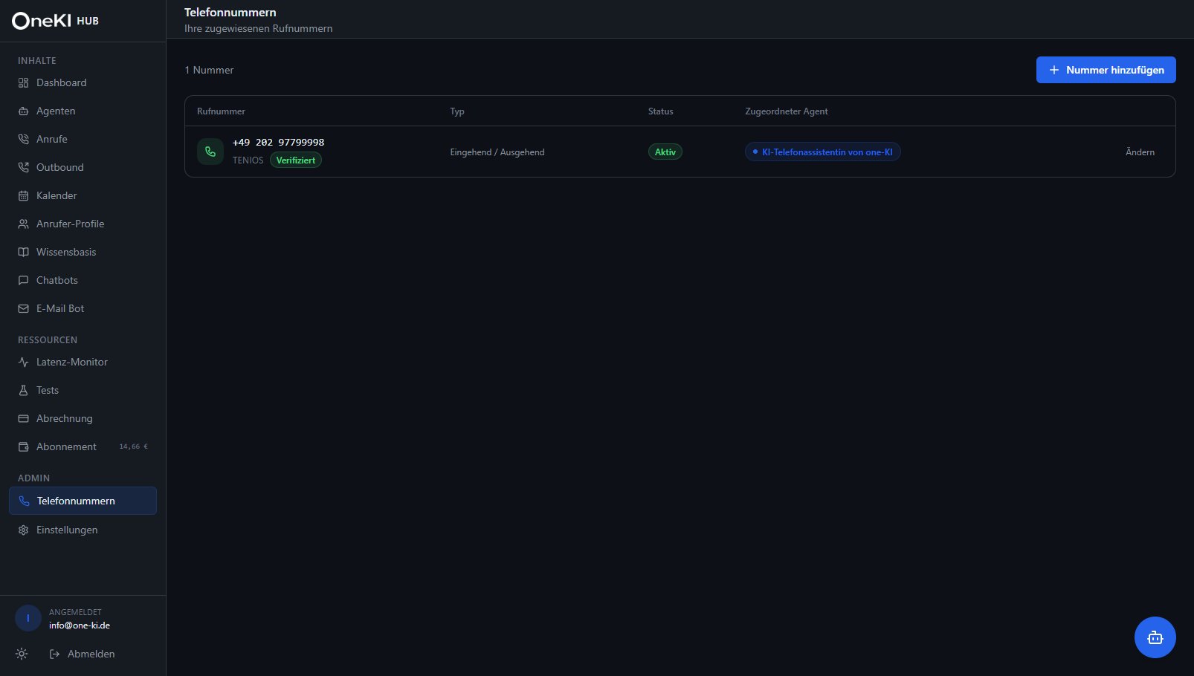Click the Eingehend / Ausgehend type text
The width and height of the screenshot is (1194, 676).
[497, 152]
